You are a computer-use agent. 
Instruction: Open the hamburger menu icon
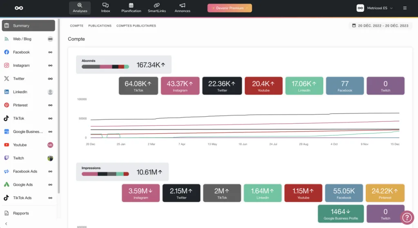click(x=405, y=8)
